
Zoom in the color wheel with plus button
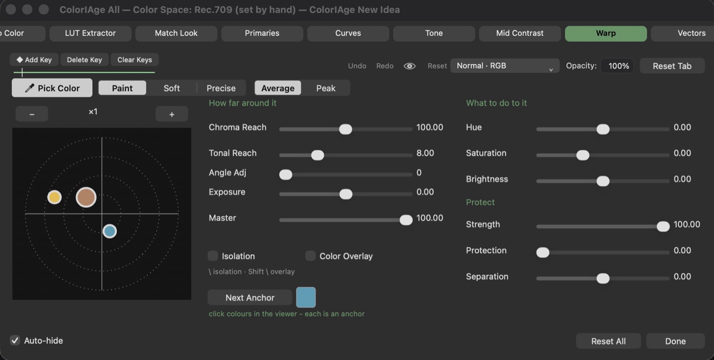(x=172, y=114)
